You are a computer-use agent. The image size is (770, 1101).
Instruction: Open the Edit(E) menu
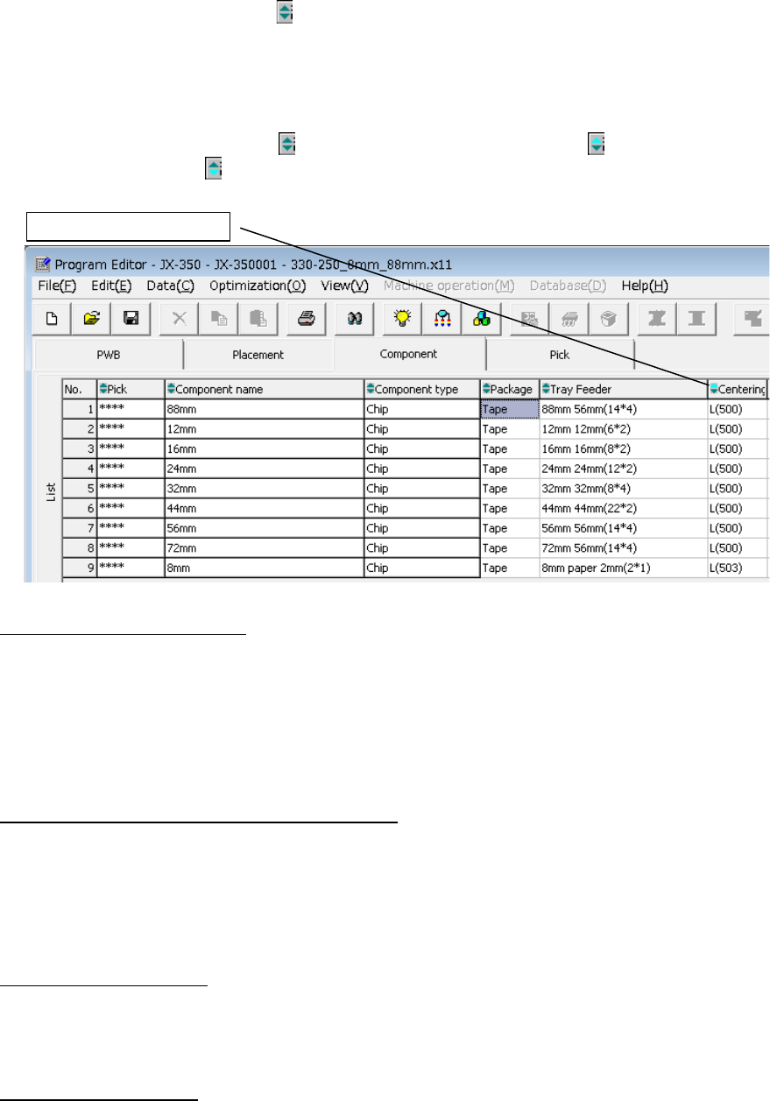tap(109, 286)
